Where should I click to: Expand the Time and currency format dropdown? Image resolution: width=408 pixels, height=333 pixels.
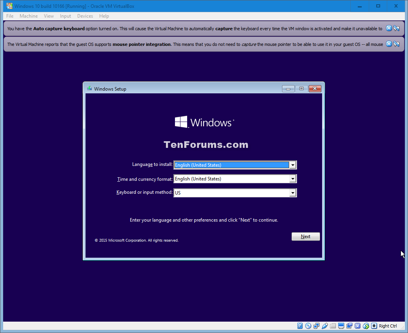[x=293, y=179]
